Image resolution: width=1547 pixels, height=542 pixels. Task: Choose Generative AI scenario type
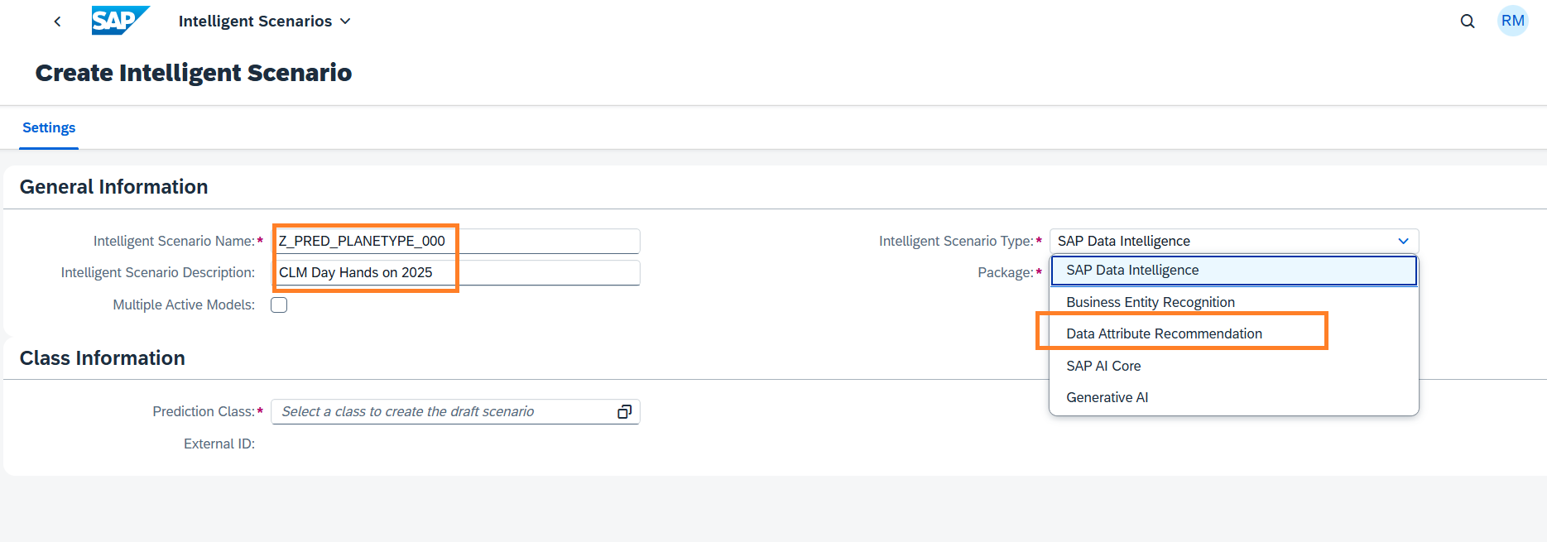tap(1107, 398)
